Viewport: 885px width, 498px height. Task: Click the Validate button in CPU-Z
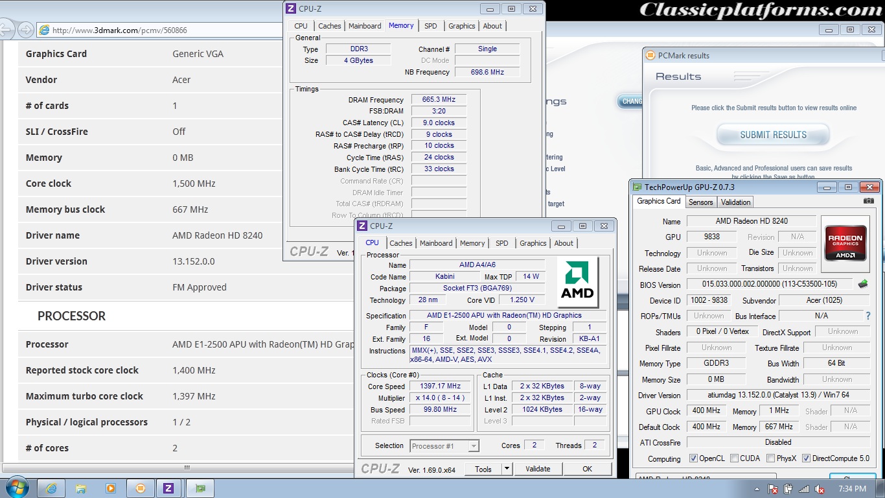(538, 469)
